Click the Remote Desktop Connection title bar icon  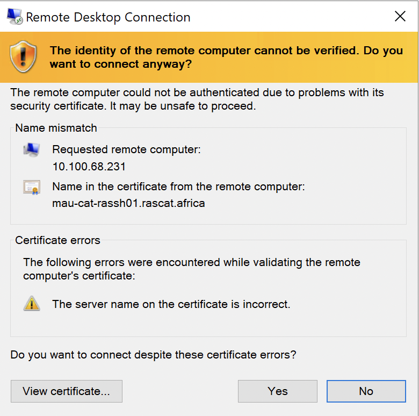pos(15,17)
